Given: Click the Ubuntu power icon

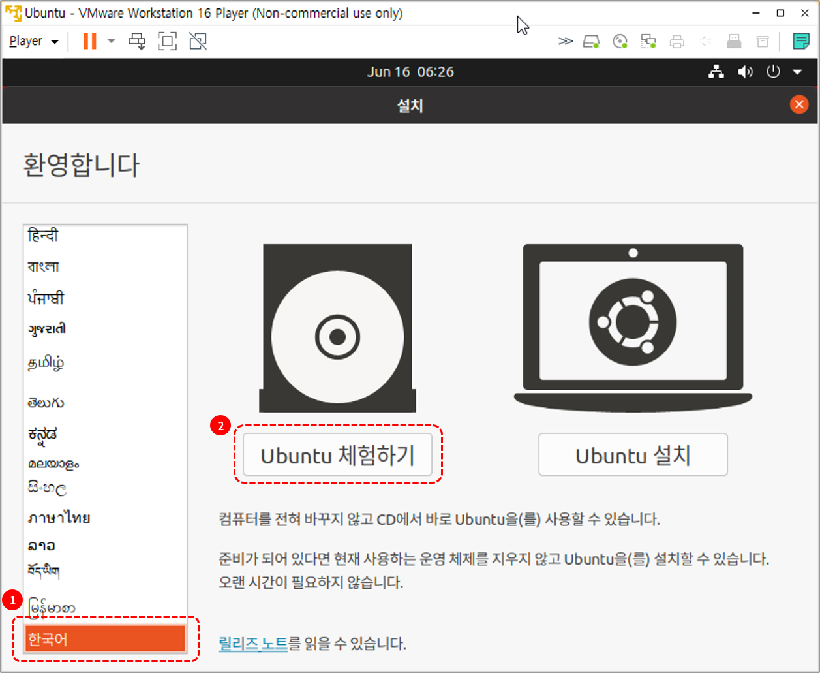Looking at the screenshot, I should click(773, 72).
